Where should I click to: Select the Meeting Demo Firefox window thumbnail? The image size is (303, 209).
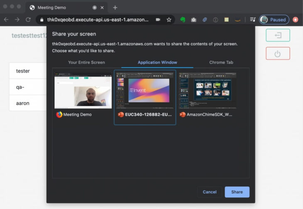point(83,91)
